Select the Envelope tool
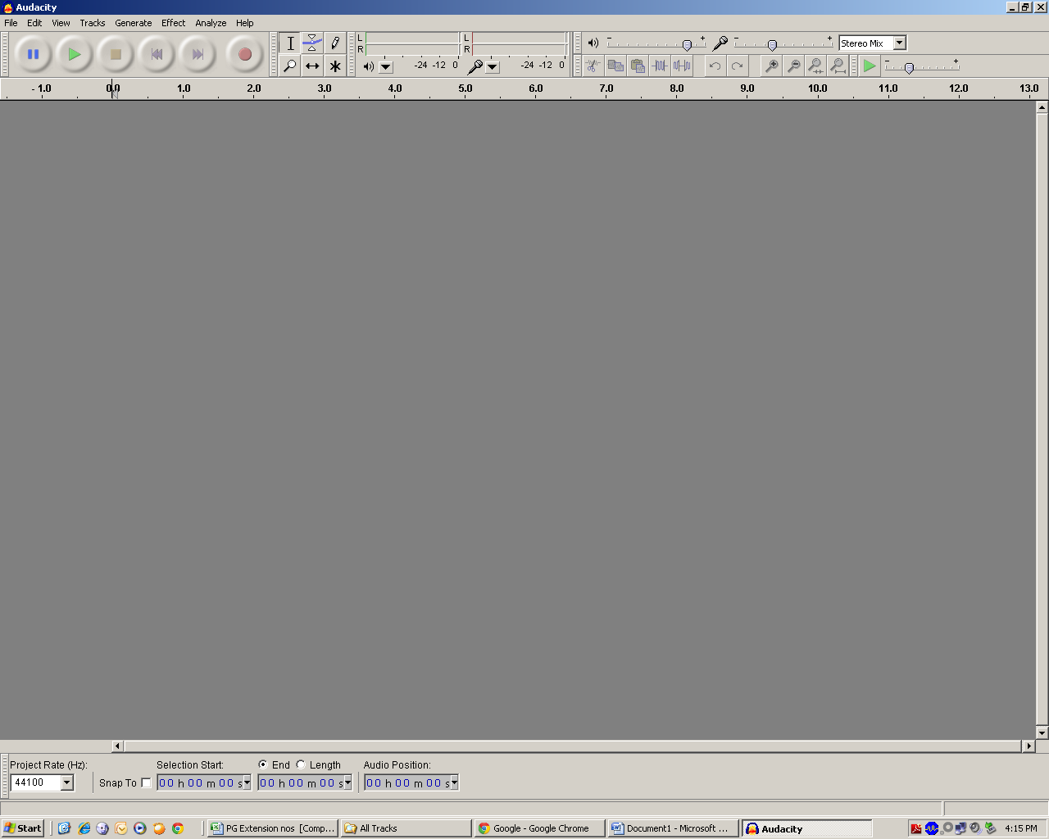Screen dimensions: 1049x839 (x=312, y=43)
